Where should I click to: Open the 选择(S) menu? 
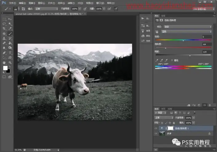61,3
